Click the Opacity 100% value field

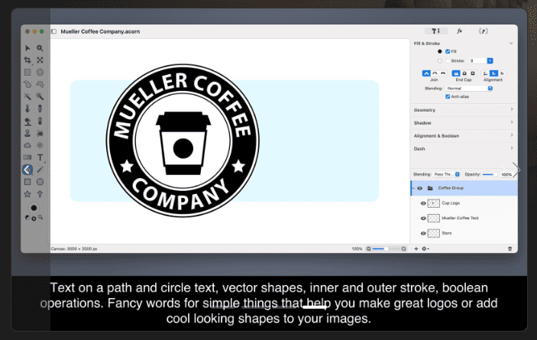tap(506, 175)
